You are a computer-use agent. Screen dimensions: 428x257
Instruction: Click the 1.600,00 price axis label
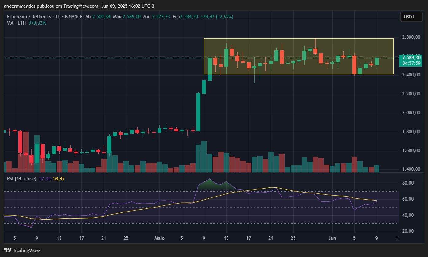point(411,150)
